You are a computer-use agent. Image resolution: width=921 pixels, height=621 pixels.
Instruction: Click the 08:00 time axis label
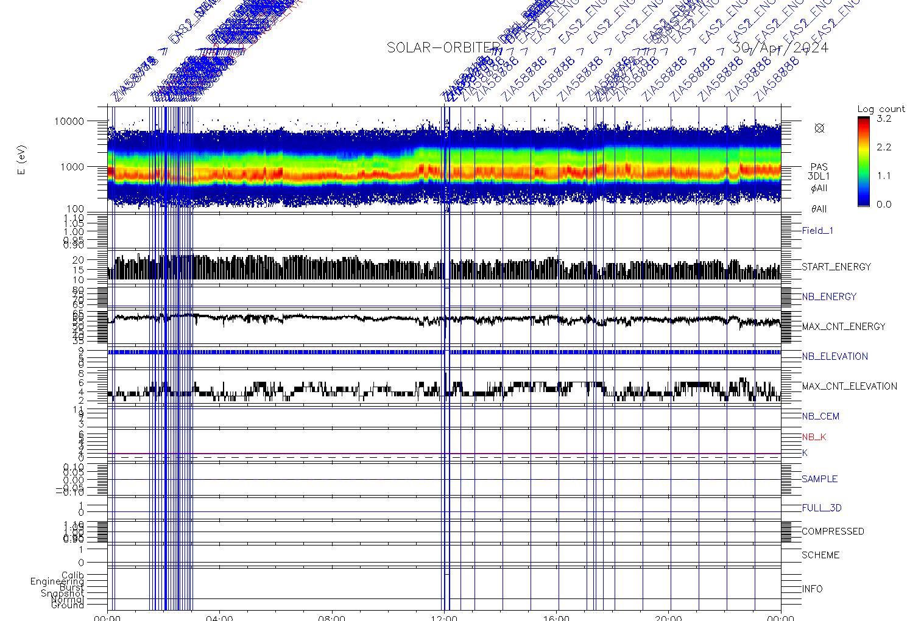point(332,617)
